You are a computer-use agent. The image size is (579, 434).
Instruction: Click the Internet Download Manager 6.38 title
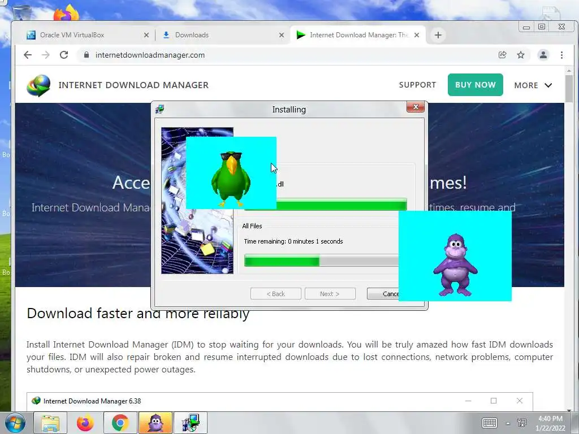tap(92, 401)
